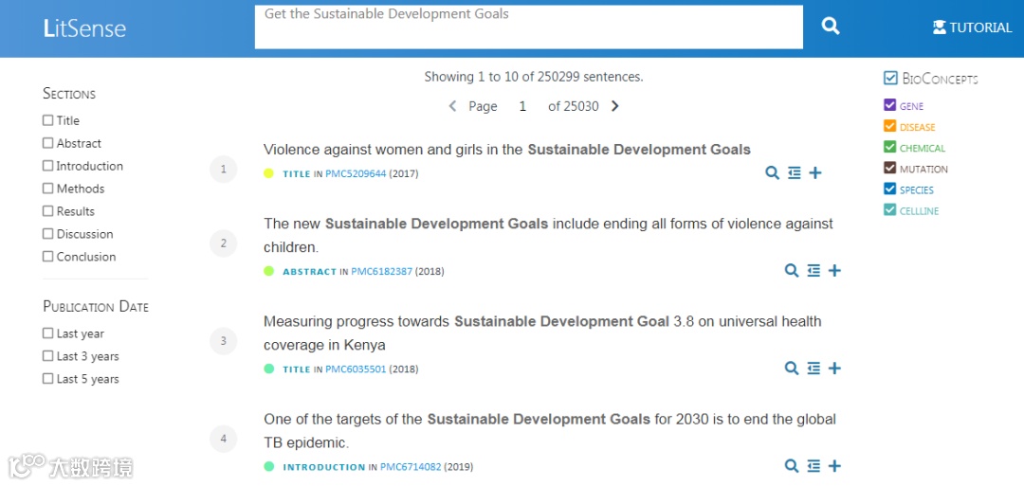Click the plus icon for result 2
The width and height of the screenshot is (1024, 486).
834,271
